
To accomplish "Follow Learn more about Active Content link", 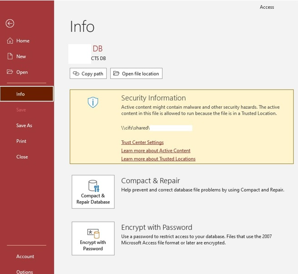I will click(x=156, y=150).
